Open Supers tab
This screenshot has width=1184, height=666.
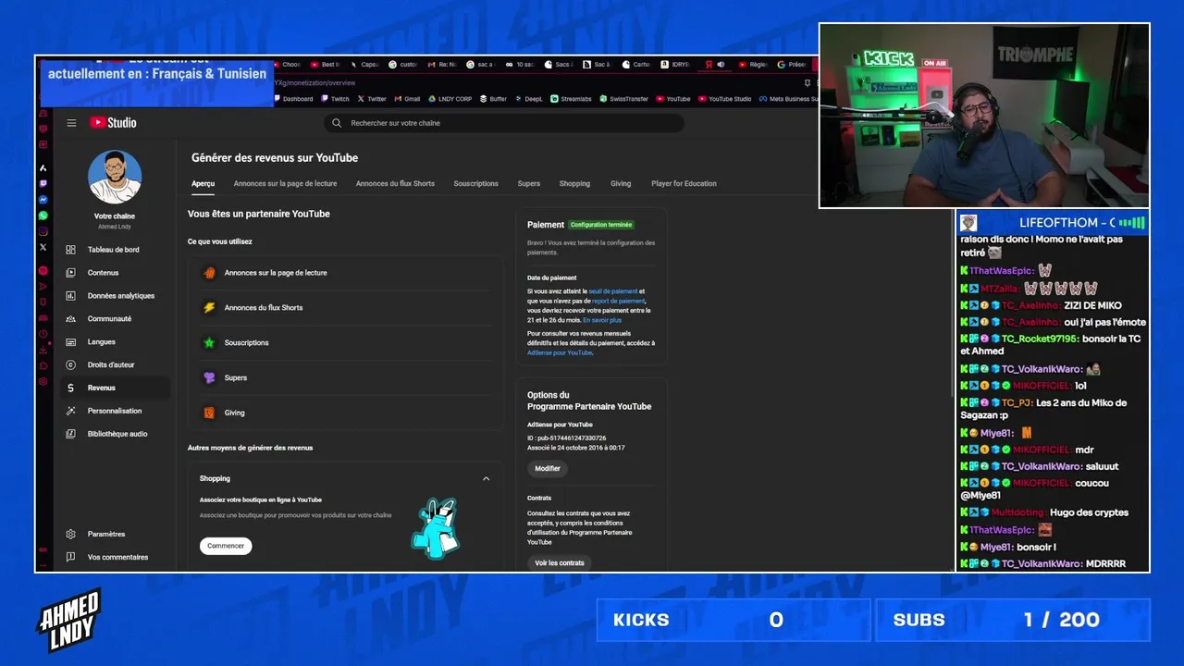tap(529, 183)
